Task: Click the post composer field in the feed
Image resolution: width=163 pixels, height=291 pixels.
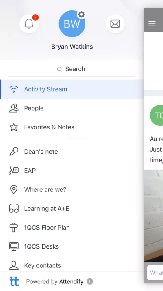Action: point(155,272)
